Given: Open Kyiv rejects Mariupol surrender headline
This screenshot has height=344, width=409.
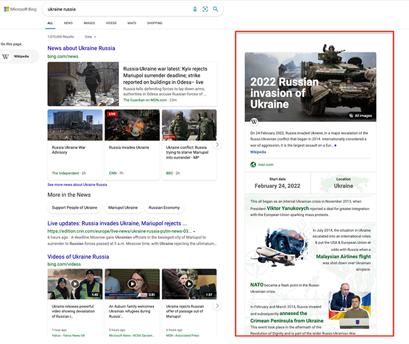Looking at the screenshot, I should pyautogui.click(x=165, y=75).
